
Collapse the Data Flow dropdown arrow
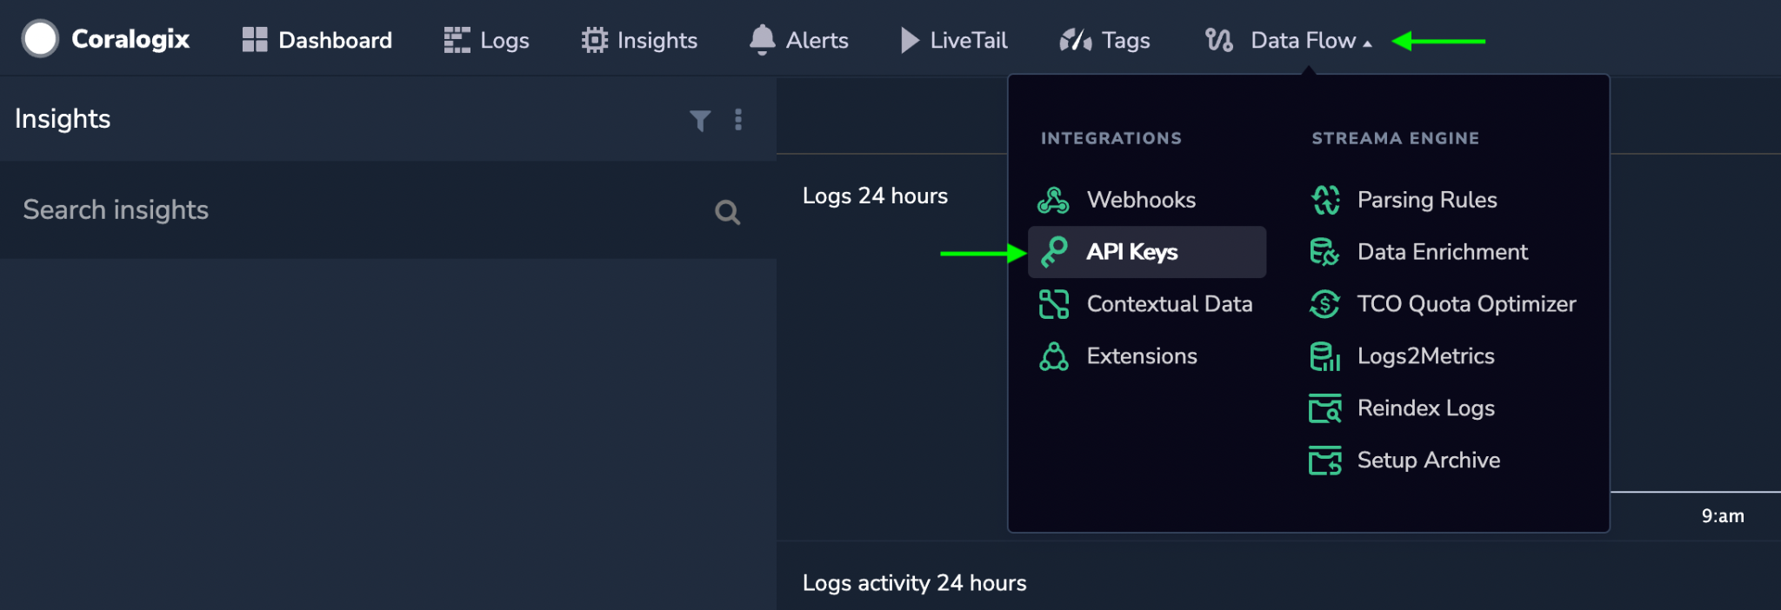click(1368, 43)
